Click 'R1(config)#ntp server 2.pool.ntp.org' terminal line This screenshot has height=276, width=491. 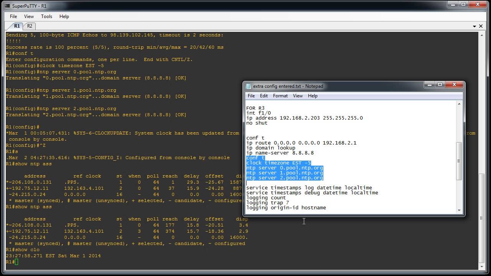pyautogui.click(x=61, y=108)
